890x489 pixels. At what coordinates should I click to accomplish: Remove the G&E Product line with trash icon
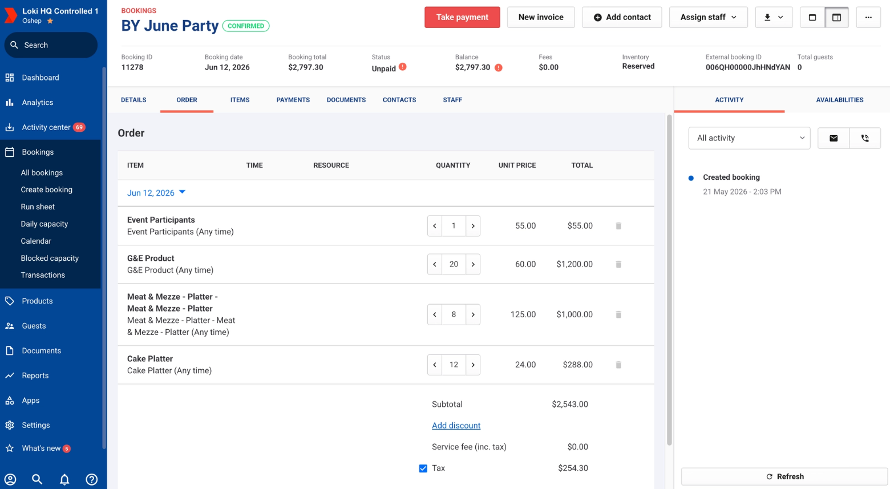point(618,264)
